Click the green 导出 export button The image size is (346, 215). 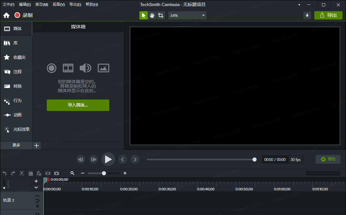(x=328, y=15)
